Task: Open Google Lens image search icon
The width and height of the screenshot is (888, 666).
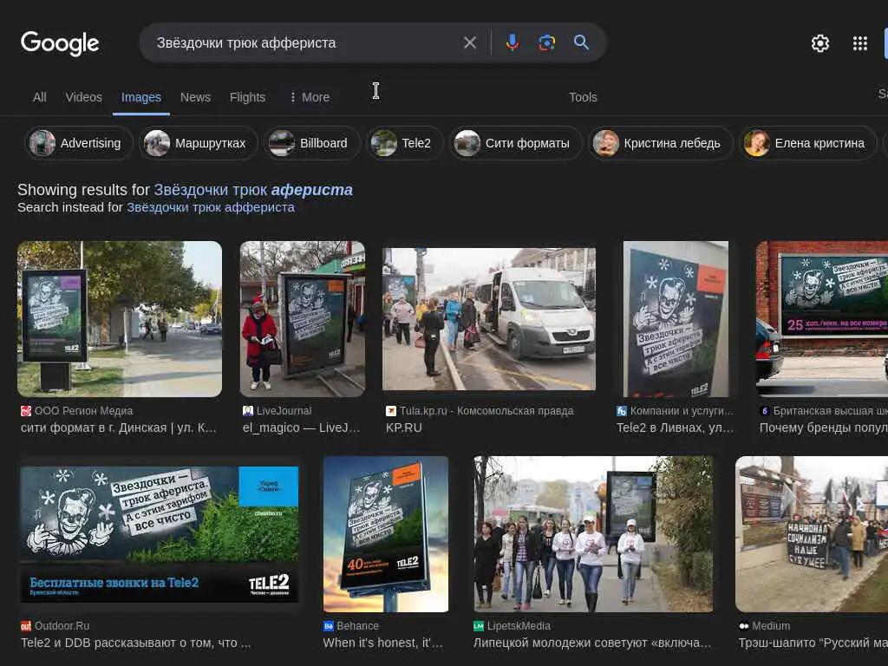Action: (x=546, y=42)
